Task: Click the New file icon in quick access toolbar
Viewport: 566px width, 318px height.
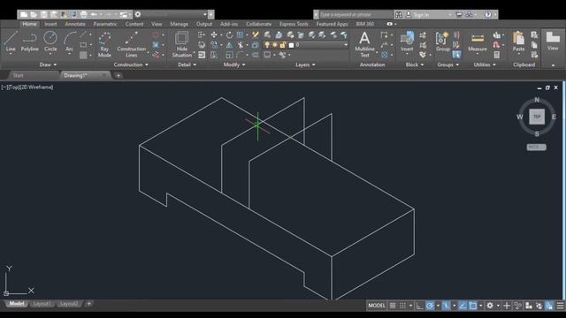Action: [x=24, y=14]
